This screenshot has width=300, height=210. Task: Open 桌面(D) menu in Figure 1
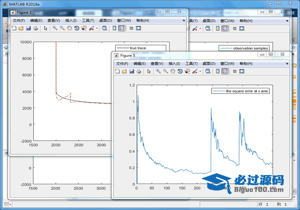pos(106,21)
